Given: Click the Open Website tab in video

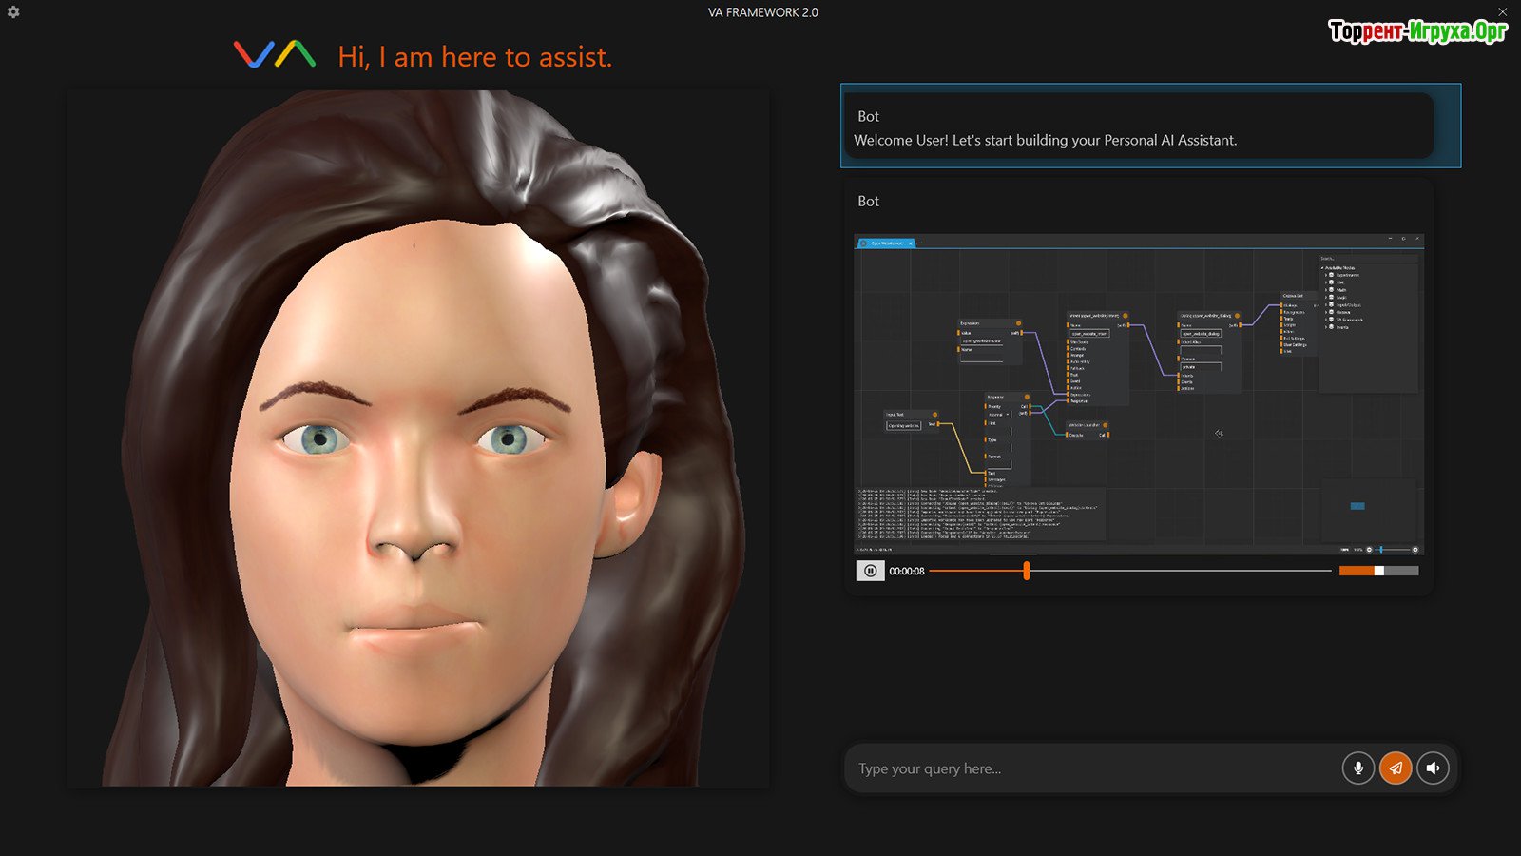Looking at the screenshot, I should tap(886, 243).
